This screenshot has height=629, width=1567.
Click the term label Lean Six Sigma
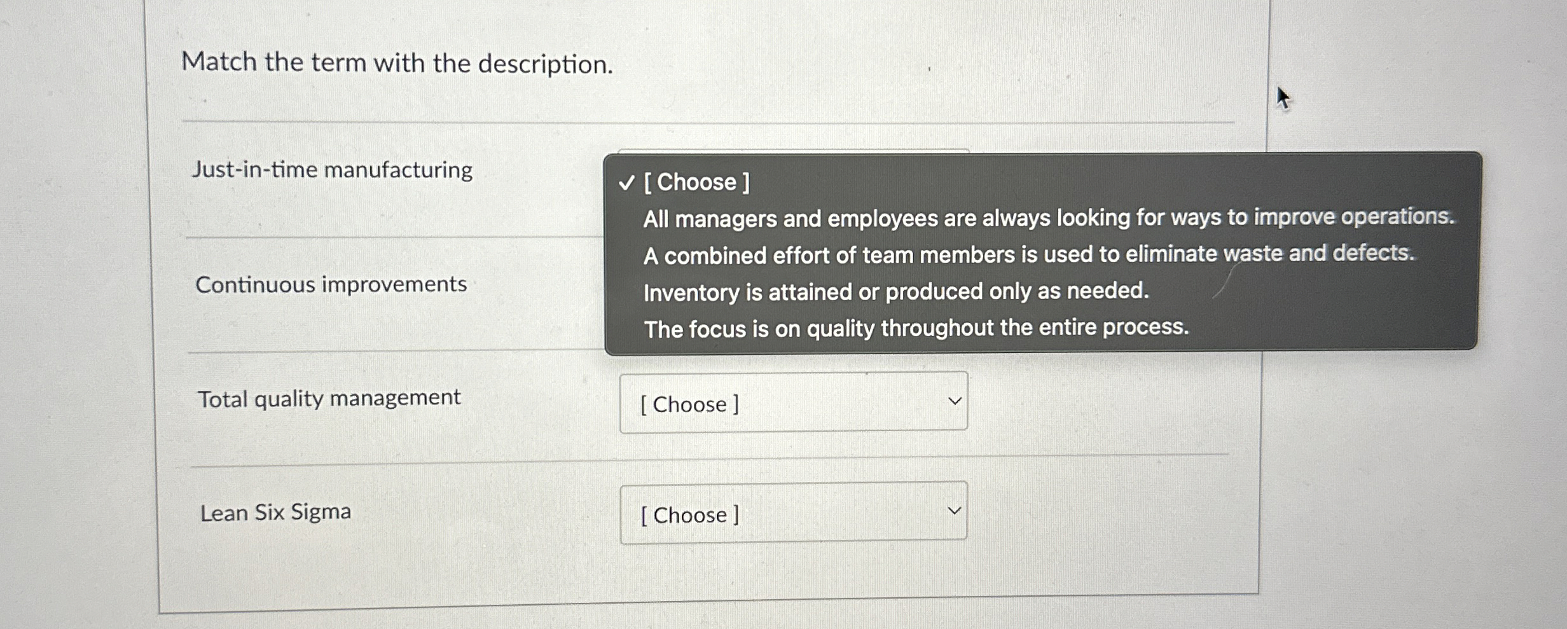click(x=273, y=511)
